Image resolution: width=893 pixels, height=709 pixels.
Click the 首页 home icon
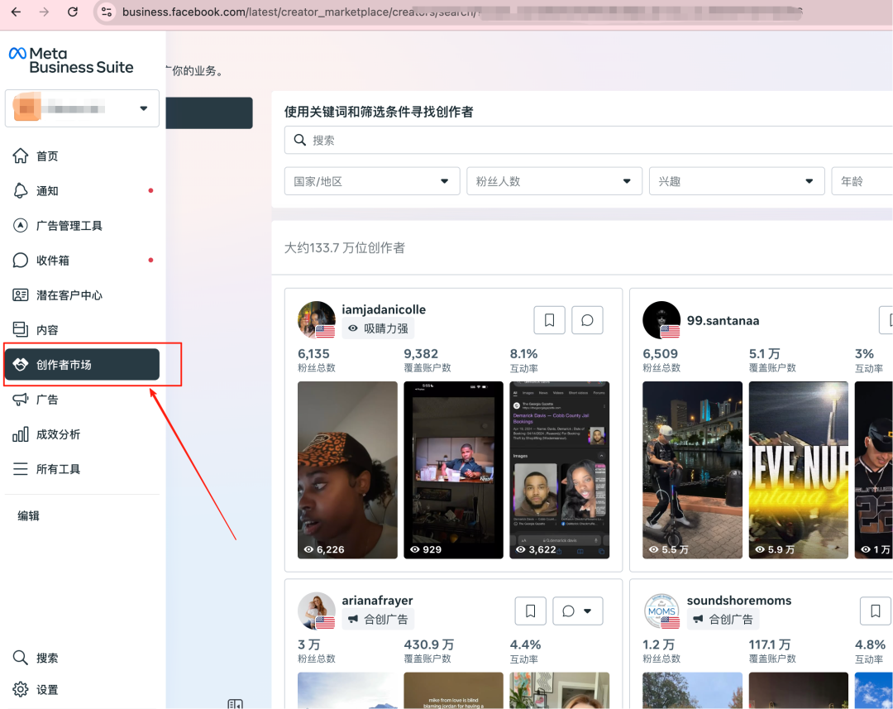tap(45, 156)
